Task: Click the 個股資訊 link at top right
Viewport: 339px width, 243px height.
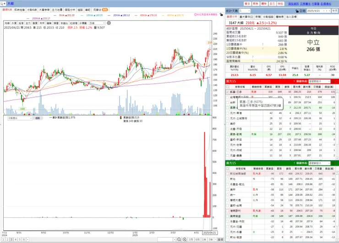Action: tap(293, 4)
